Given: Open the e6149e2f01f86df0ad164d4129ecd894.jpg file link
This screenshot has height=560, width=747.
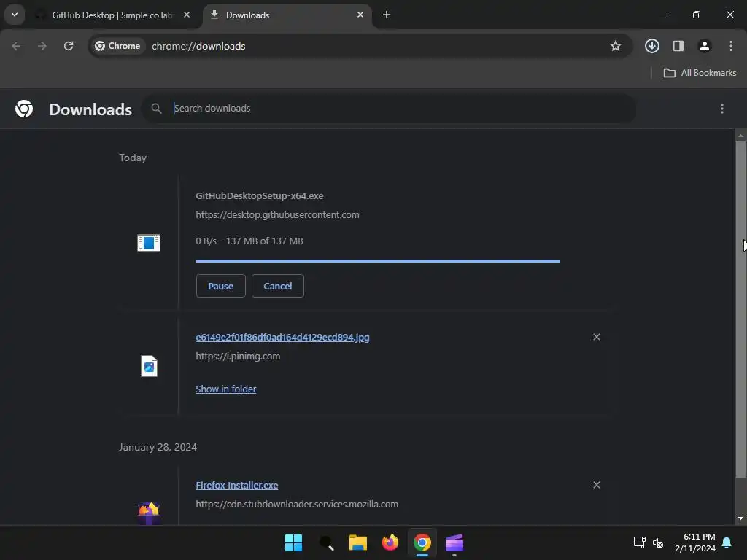Looking at the screenshot, I should tap(282, 337).
